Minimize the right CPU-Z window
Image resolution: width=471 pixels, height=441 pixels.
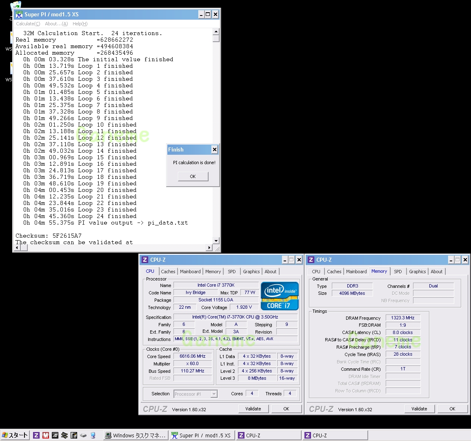click(x=451, y=260)
